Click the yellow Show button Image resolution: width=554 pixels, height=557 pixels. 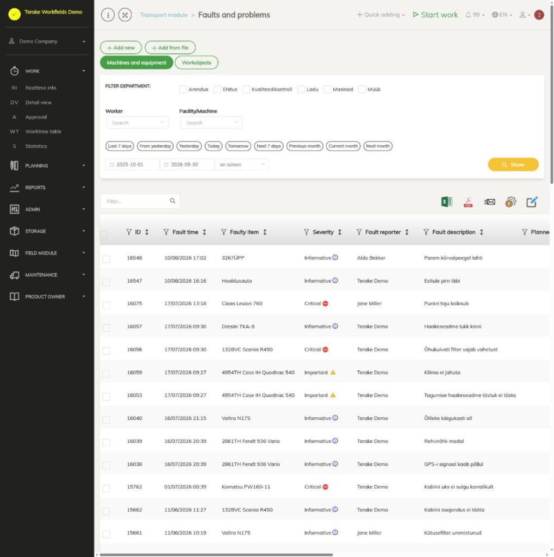tap(513, 164)
